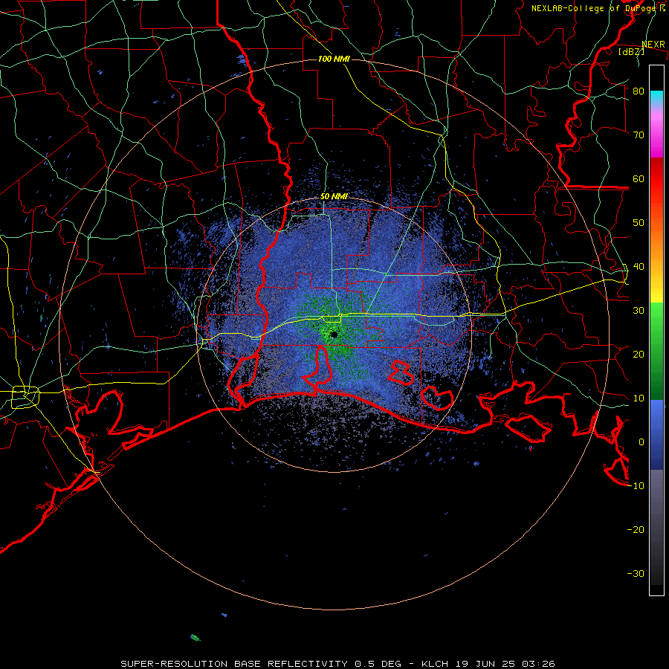Select the 0 dBZ scale label
The width and height of the screenshot is (669, 669).
641,442
